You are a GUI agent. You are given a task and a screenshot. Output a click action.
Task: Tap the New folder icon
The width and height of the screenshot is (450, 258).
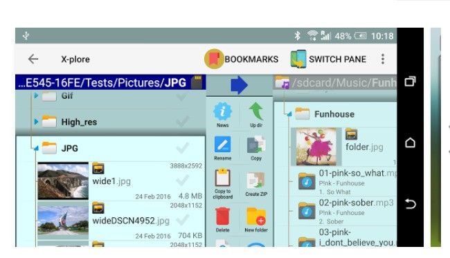click(256, 216)
